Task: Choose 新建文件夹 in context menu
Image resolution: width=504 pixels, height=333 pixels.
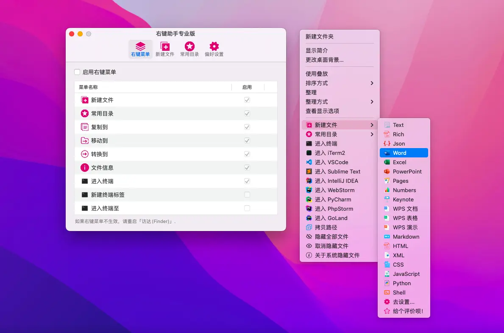Action: (x=320, y=37)
